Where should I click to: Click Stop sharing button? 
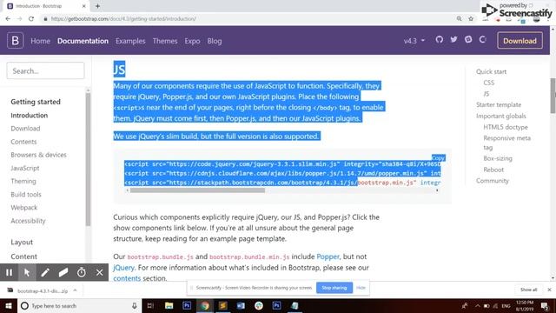click(x=334, y=288)
